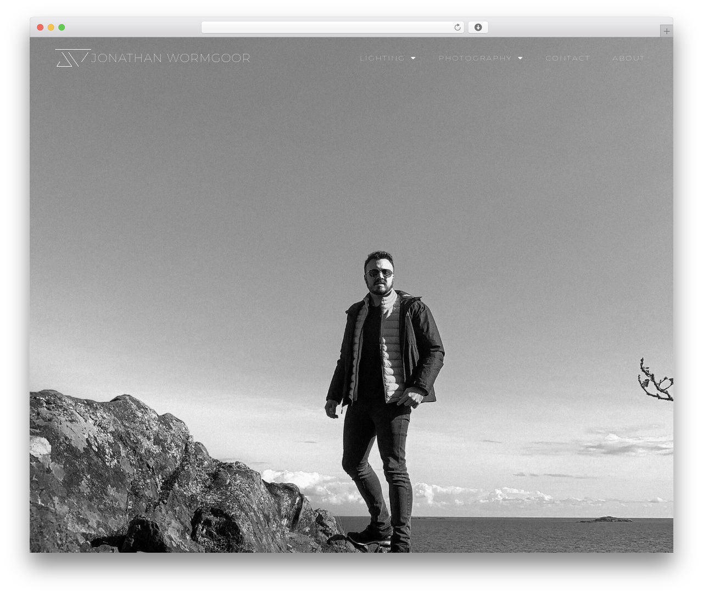
Task: Add a new tab with the plus icon
Action: (x=666, y=31)
